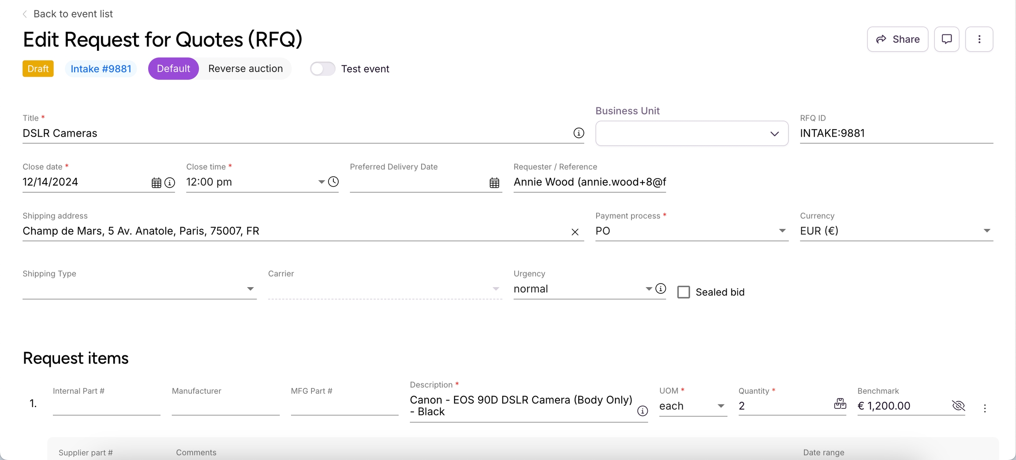
Task: Toggle the Test event switch
Action: click(x=322, y=69)
